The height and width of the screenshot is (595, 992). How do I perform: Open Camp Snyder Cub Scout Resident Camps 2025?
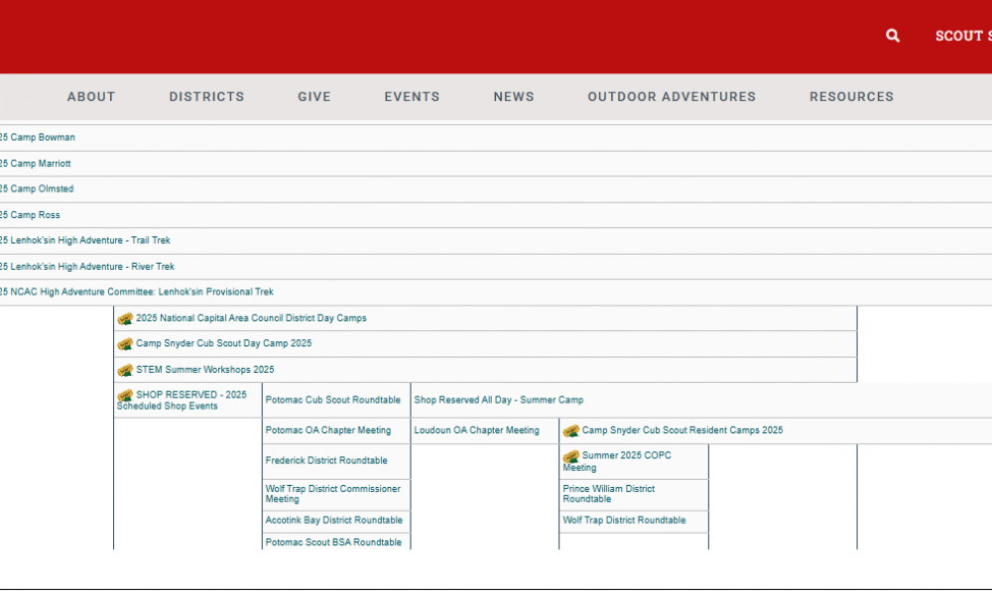click(682, 430)
